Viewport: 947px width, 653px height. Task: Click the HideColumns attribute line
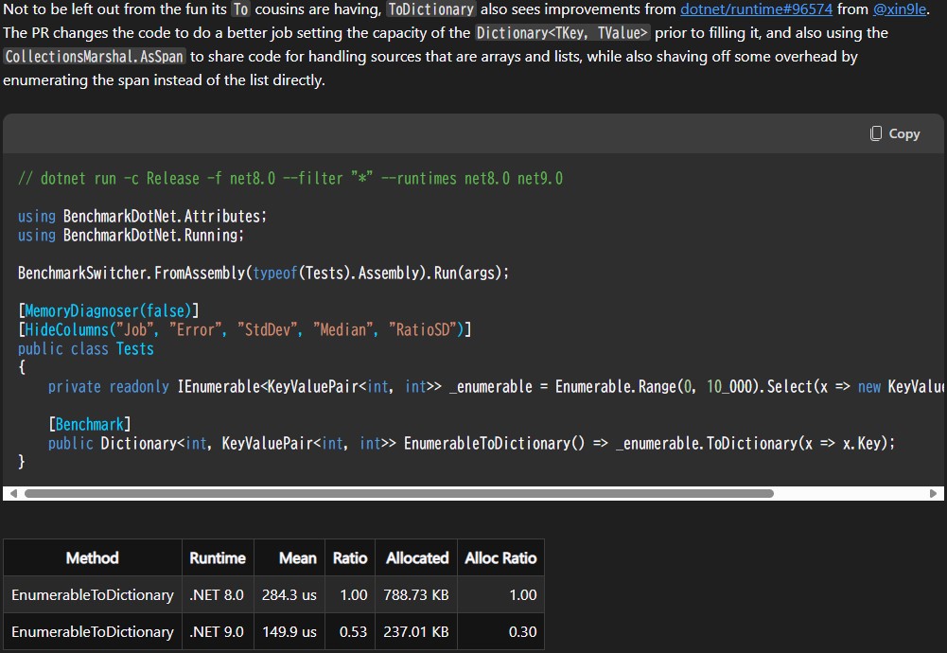point(245,330)
